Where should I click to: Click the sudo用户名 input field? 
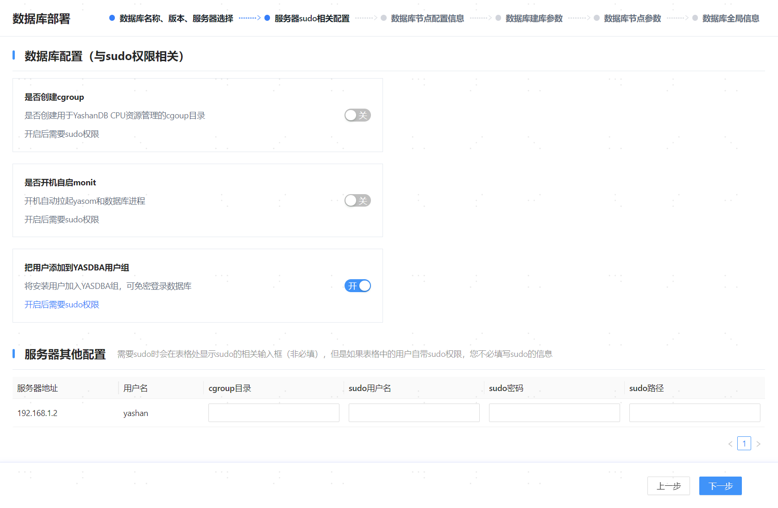(414, 413)
